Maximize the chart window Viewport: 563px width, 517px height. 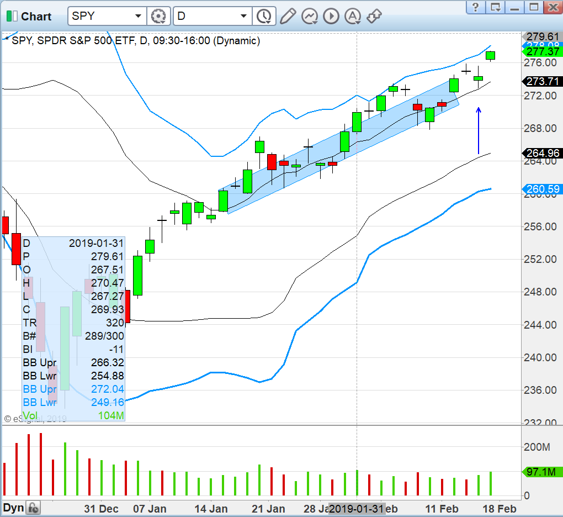click(x=534, y=7)
